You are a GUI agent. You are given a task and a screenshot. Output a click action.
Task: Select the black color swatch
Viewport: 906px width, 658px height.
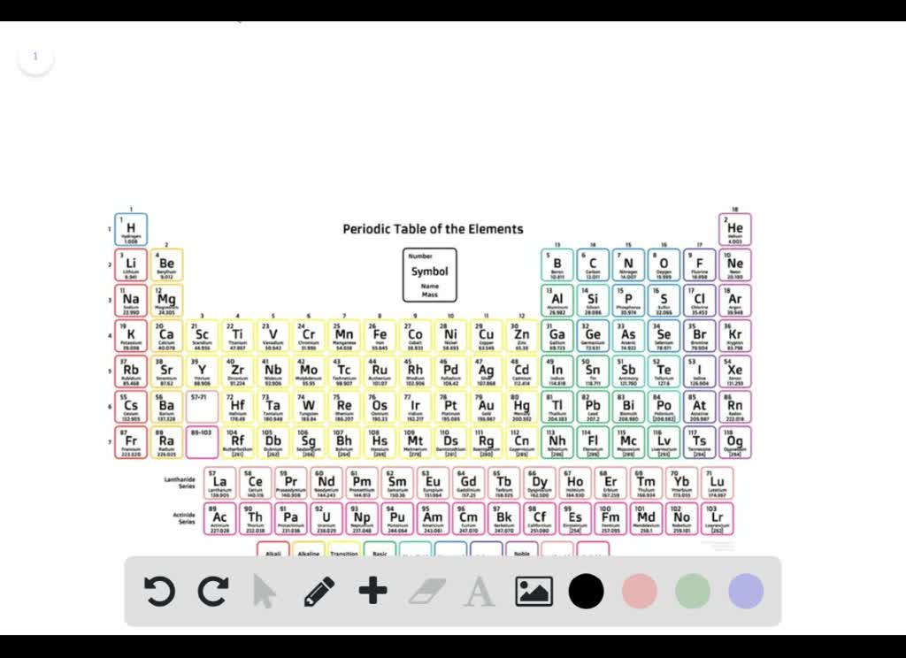(x=586, y=591)
